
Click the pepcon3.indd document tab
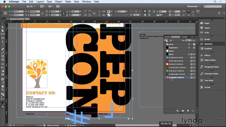[x=19, y=19]
